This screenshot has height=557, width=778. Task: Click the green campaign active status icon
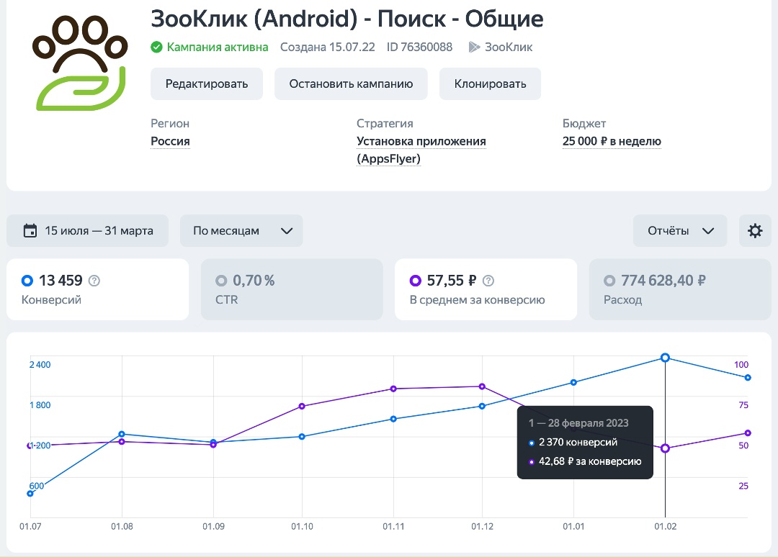(156, 47)
